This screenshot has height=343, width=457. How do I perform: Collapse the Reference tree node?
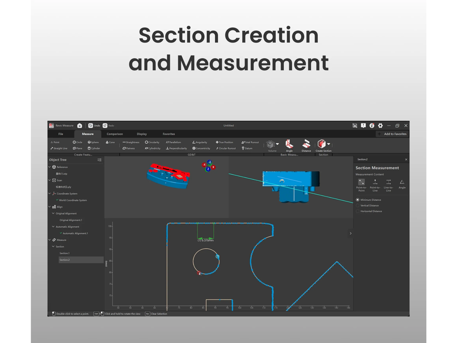tap(50, 167)
